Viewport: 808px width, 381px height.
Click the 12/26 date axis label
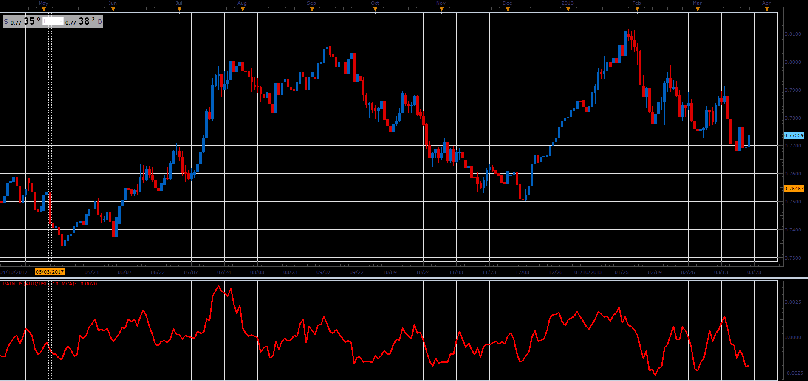pyautogui.click(x=555, y=272)
